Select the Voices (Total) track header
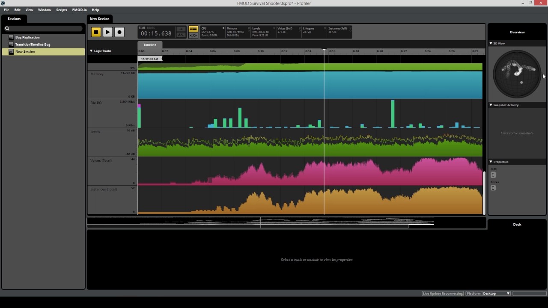548x308 pixels. pyautogui.click(x=113, y=171)
